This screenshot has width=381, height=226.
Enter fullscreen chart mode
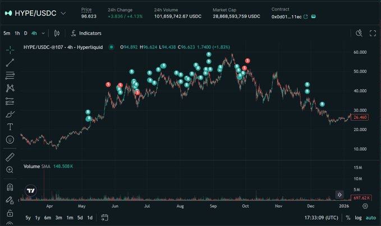click(x=373, y=33)
